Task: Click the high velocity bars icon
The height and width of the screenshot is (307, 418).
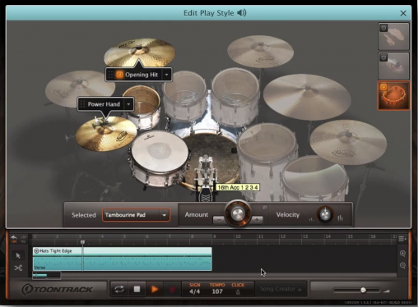Action: (x=341, y=218)
